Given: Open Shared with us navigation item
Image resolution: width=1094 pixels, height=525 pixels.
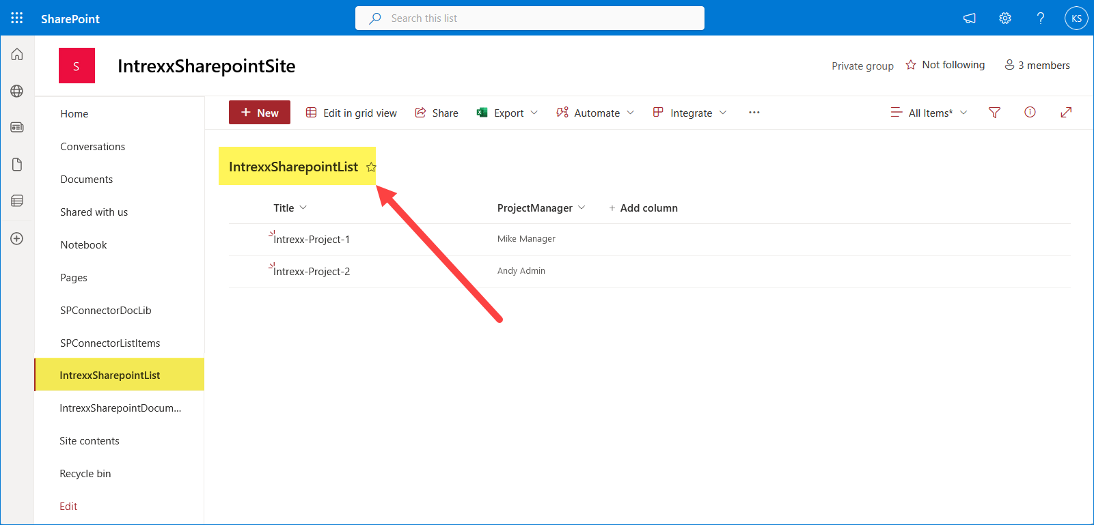Looking at the screenshot, I should 94,212.
